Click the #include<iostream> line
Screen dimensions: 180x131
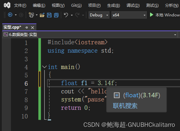tap(78, 42)
